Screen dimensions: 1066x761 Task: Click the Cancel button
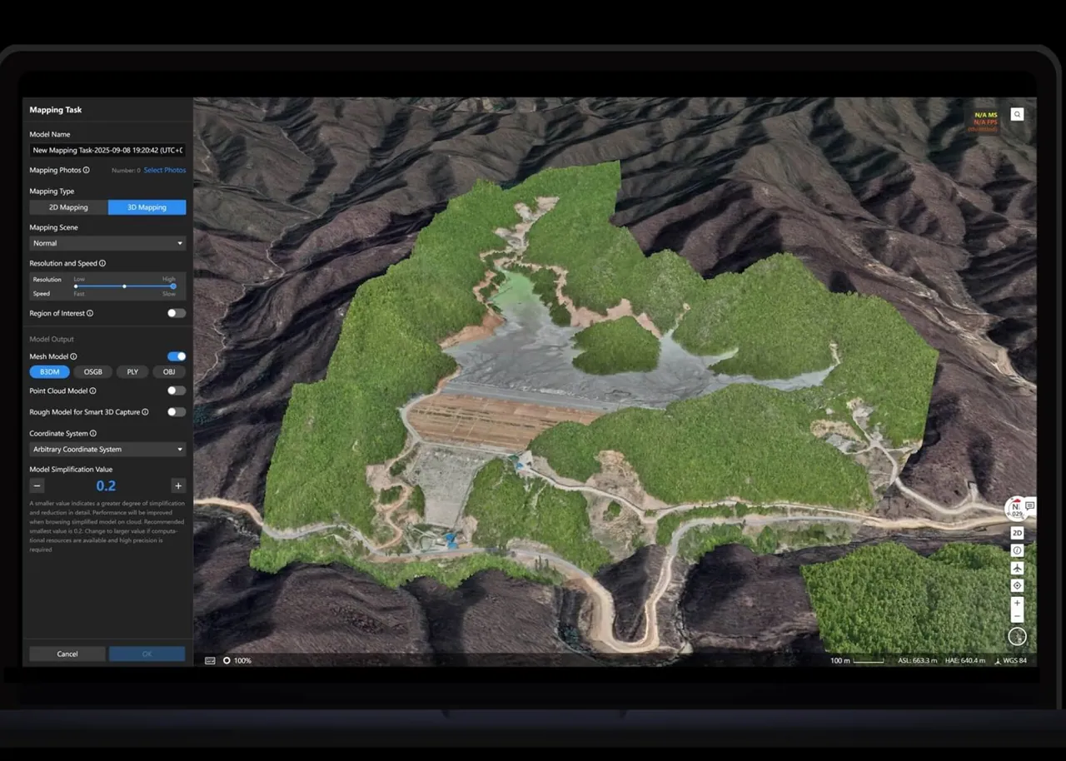[x=67, y=654]
